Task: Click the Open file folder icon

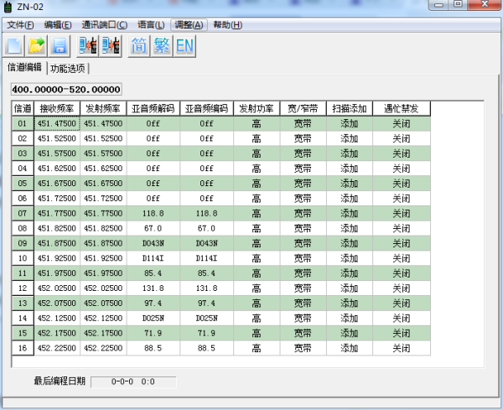Action: click(x=37, y=45)
